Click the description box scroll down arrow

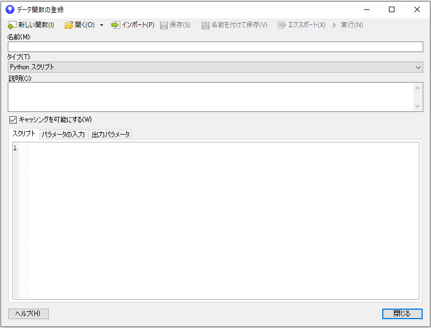pyautogui.click(x=417, y=106)
